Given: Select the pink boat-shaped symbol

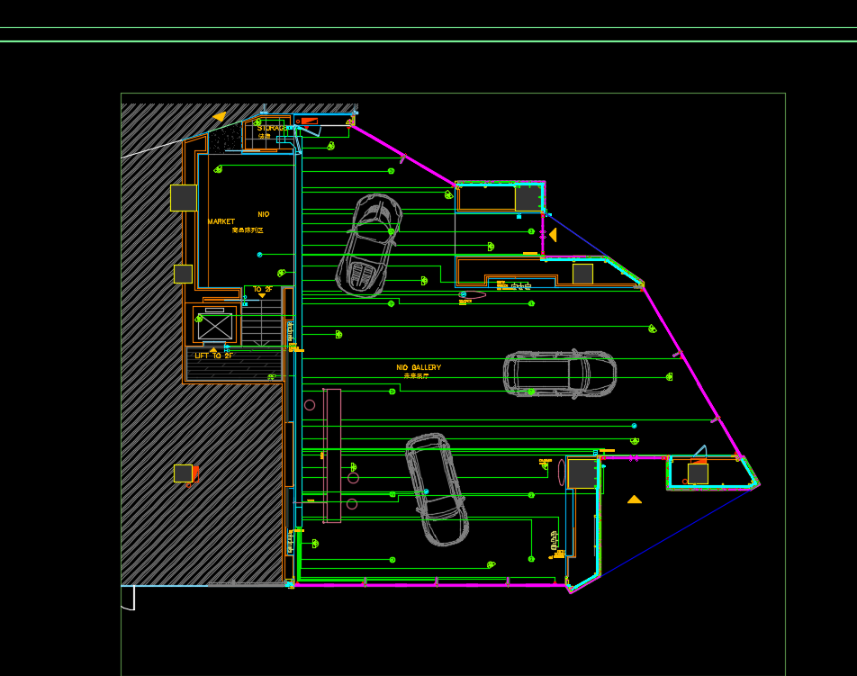Looking at the screenshot, I should tap(474, 295).
